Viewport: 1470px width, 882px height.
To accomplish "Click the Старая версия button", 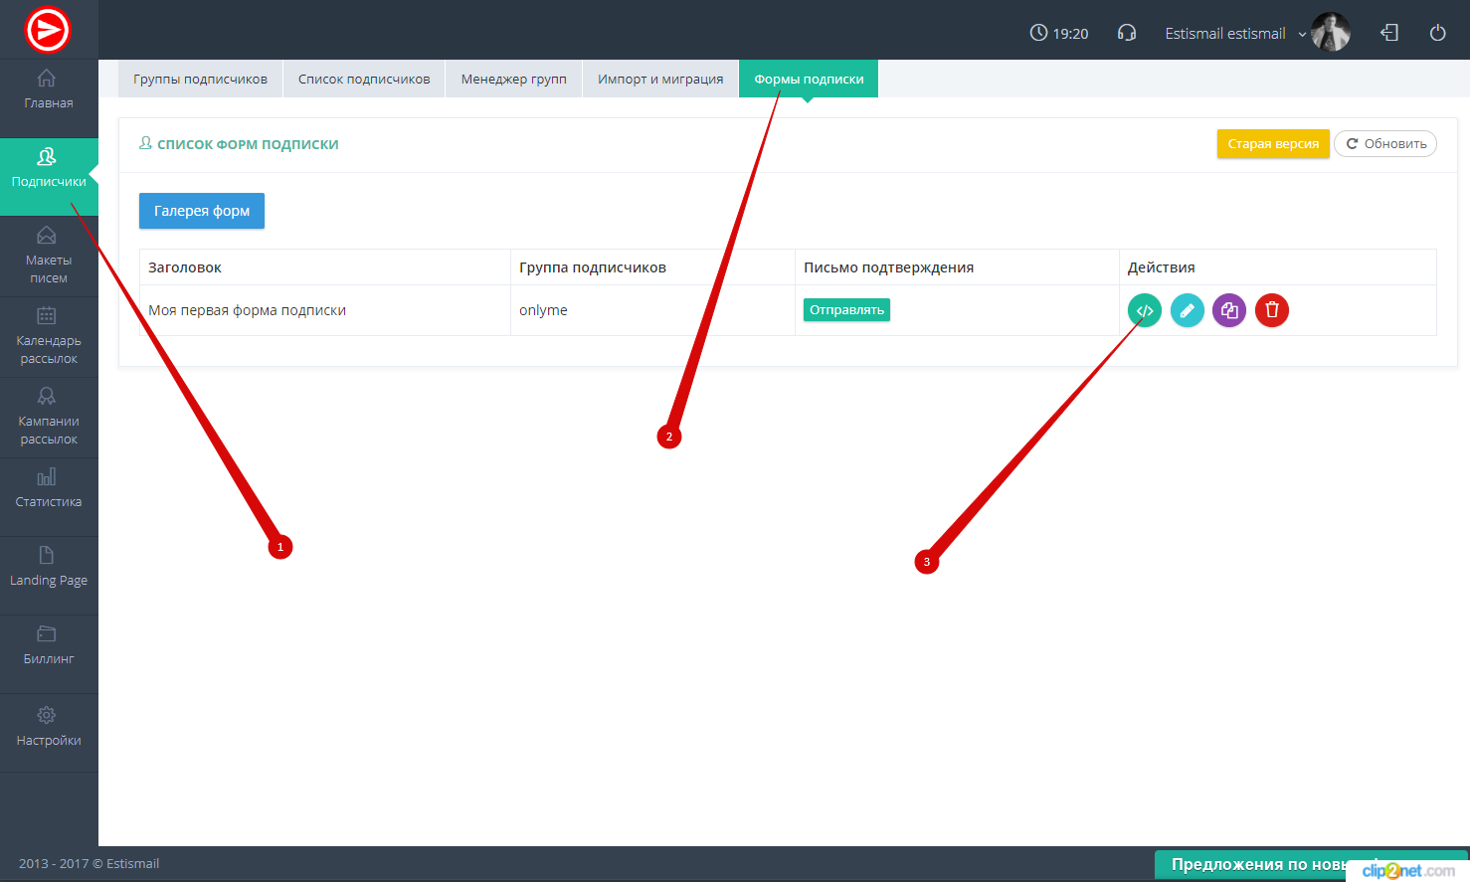I will click(x=1272, y=144).
